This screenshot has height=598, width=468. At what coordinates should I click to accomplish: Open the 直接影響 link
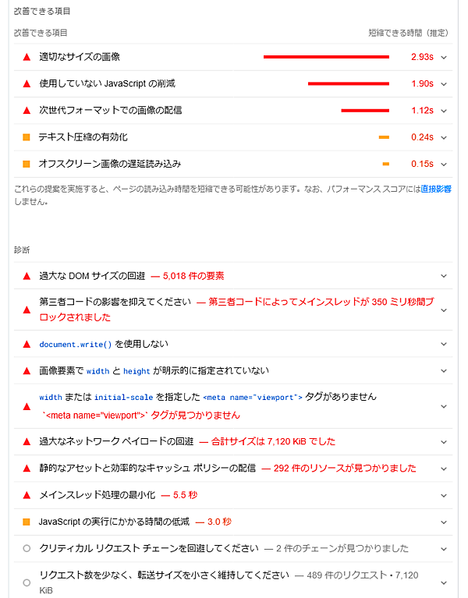[x=436, y=189]
